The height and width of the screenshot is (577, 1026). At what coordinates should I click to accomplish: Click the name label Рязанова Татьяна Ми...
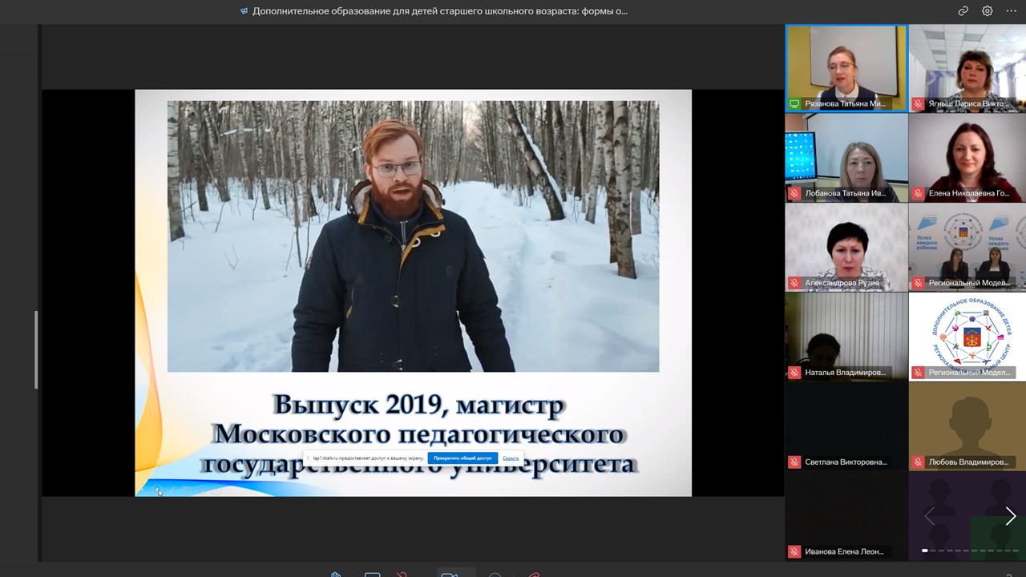point(845,103)
